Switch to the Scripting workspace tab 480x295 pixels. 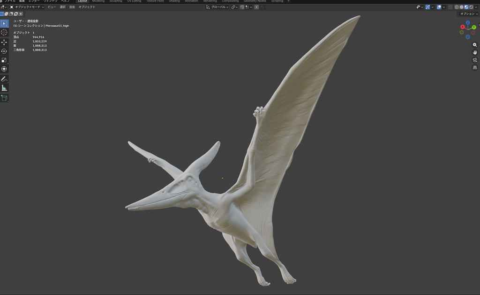coord(277,1)
